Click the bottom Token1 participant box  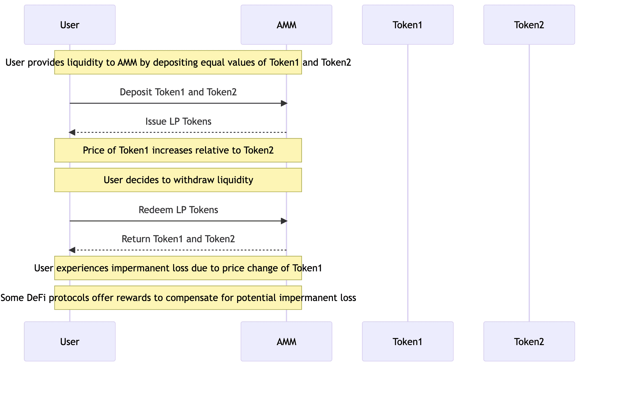[x=408, y=341]
